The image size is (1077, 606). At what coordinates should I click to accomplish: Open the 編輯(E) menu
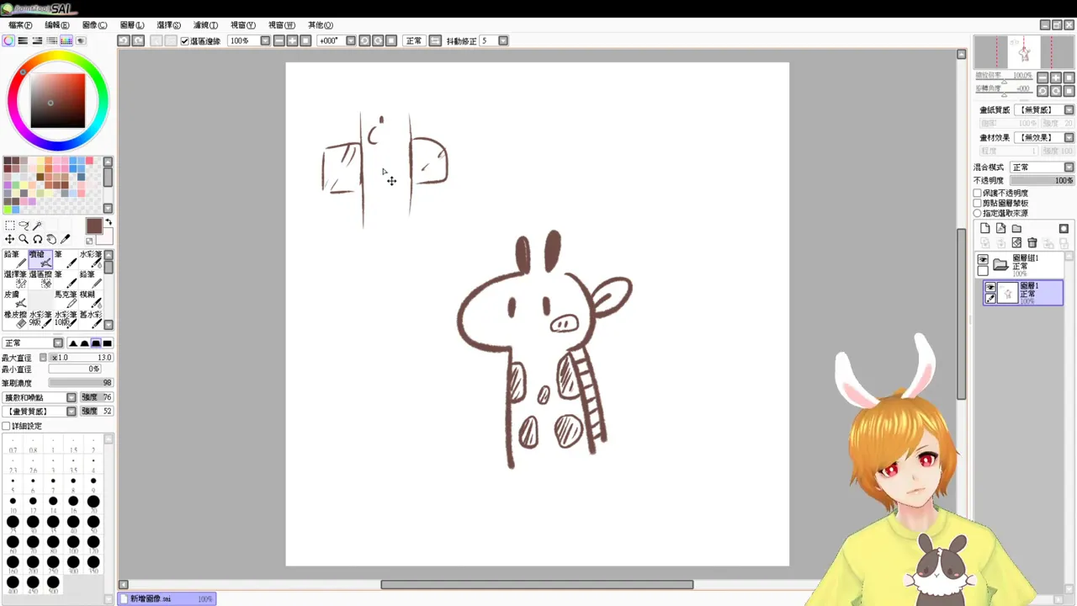coord(57,25)
